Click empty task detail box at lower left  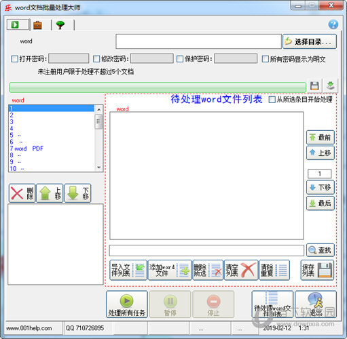click(x=56, y=244)
